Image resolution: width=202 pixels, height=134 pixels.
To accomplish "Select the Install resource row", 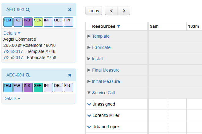I will [x=98, y=59].
